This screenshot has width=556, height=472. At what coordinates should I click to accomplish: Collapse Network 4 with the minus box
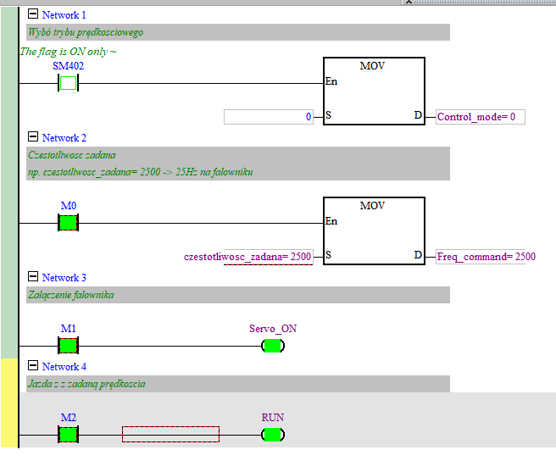pyautogui.click(x=33, y=366)
